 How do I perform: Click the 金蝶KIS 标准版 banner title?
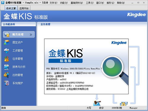point(26,16)
